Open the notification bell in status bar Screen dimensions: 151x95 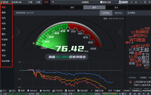[x=148, y=94]
